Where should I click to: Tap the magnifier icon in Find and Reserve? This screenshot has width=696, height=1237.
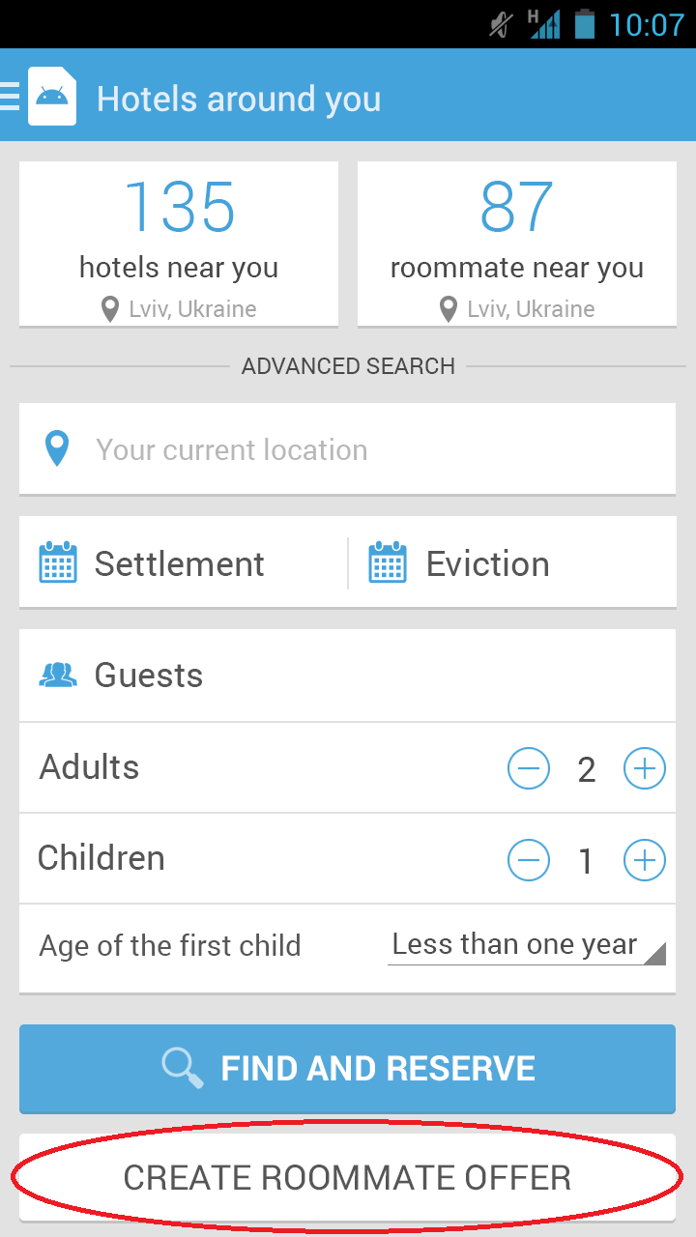coord(182,1068)
